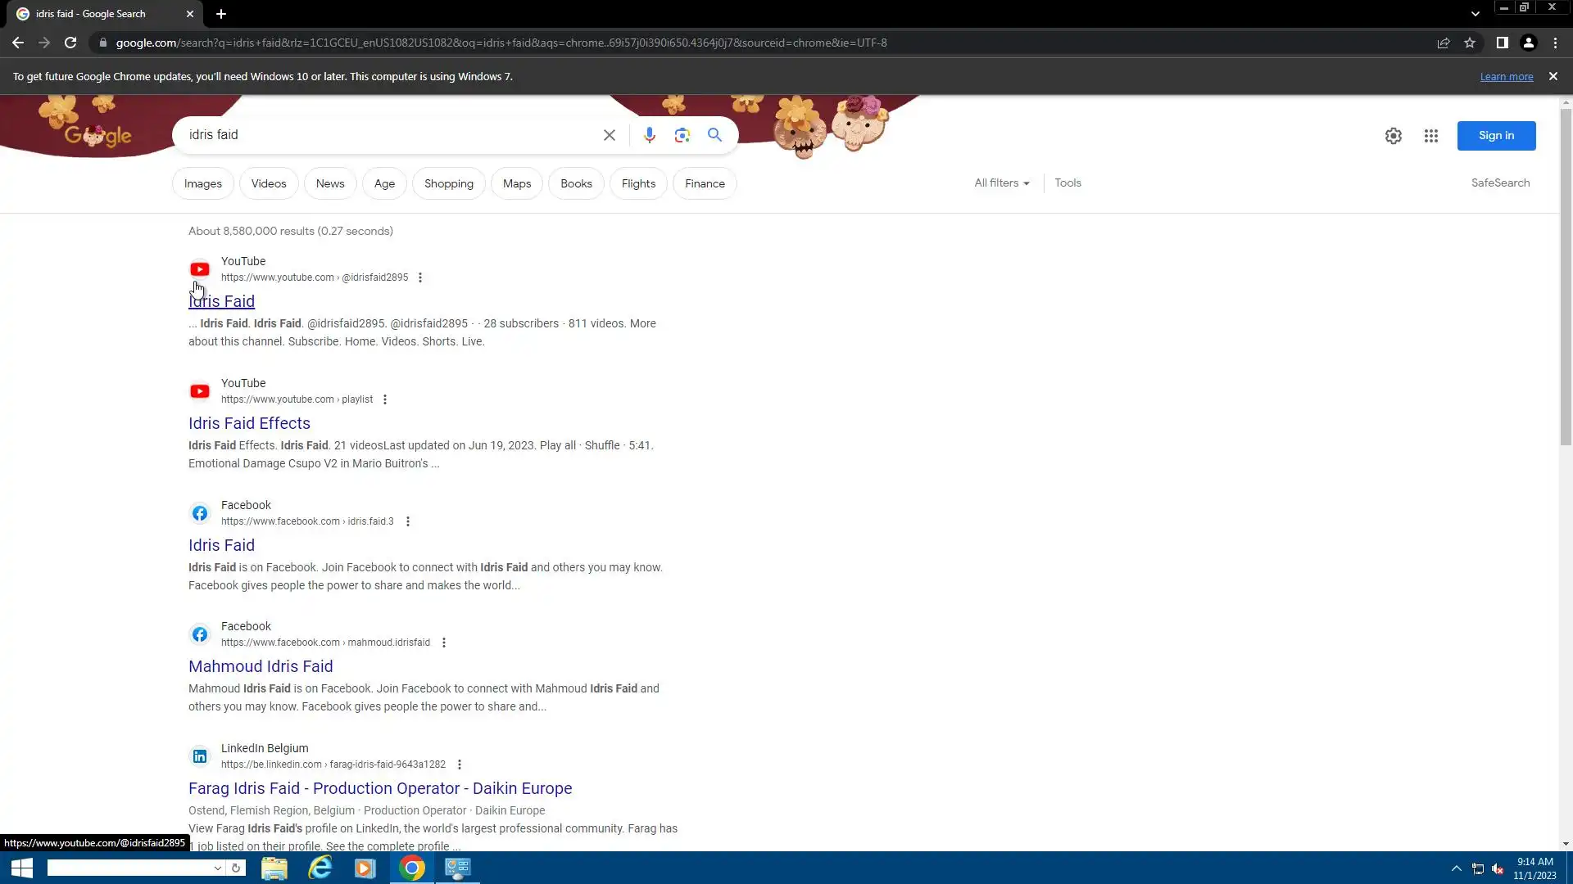Click the magnifier search button
This screenshot has height=884, width=1573.
[714, 135]
